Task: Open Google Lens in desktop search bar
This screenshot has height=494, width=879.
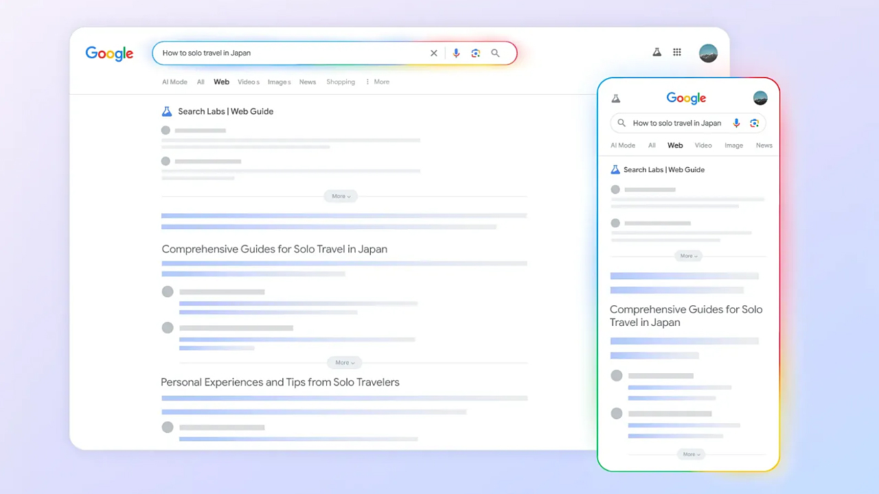Action: click(475, 53)
